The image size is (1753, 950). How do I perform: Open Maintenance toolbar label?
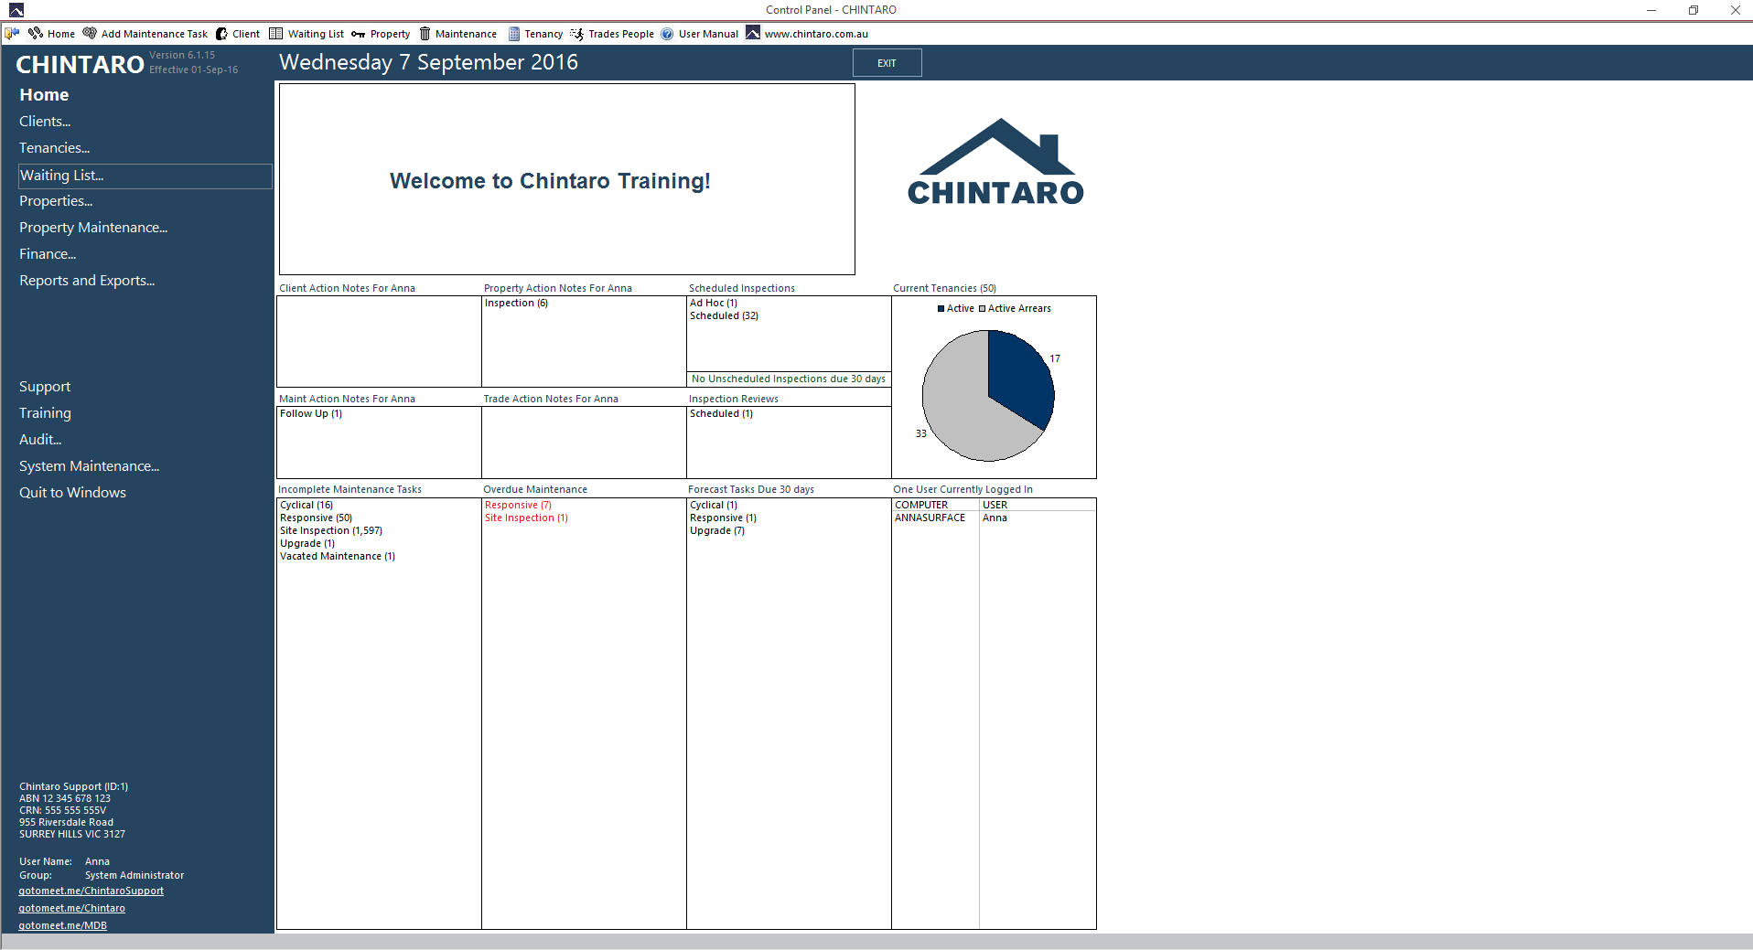click(466, 34)
